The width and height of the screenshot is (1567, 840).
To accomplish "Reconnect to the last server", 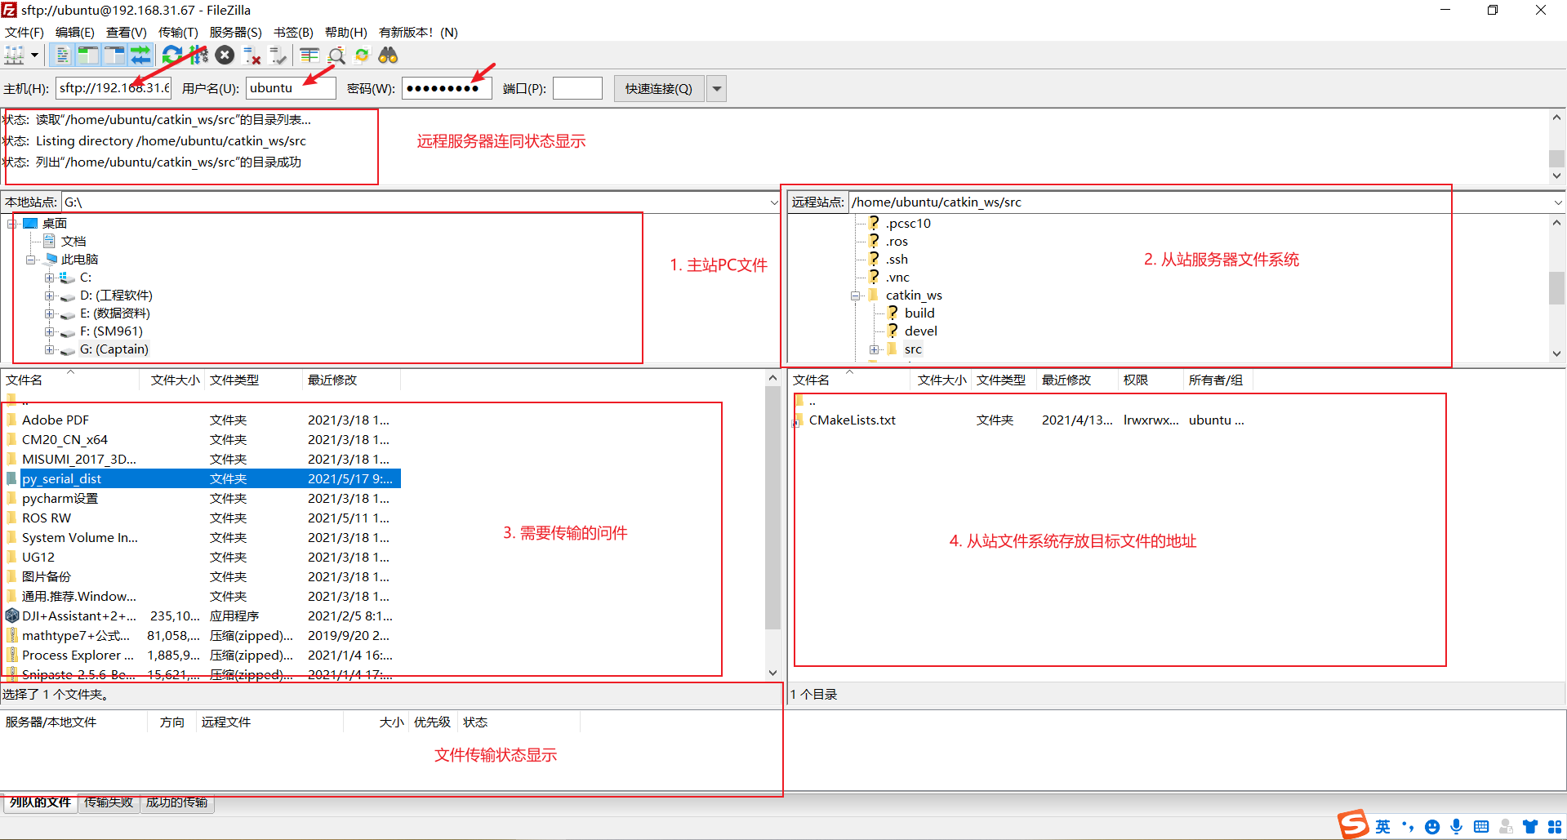I will [278, 56].
